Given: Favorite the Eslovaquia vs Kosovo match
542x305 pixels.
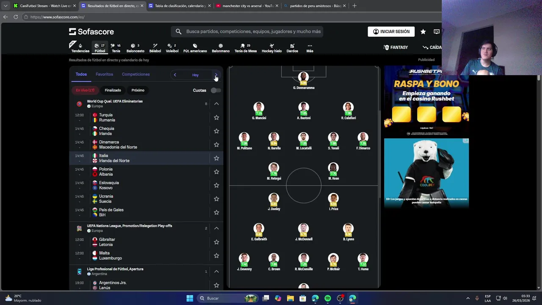Looking at the screenshot, I should (x=216, y=185).
